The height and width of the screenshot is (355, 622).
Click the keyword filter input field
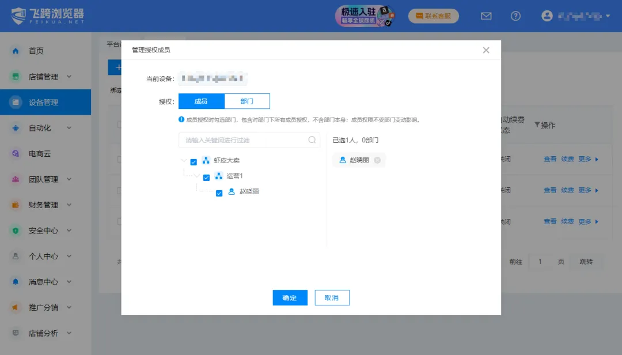point(249,140)
